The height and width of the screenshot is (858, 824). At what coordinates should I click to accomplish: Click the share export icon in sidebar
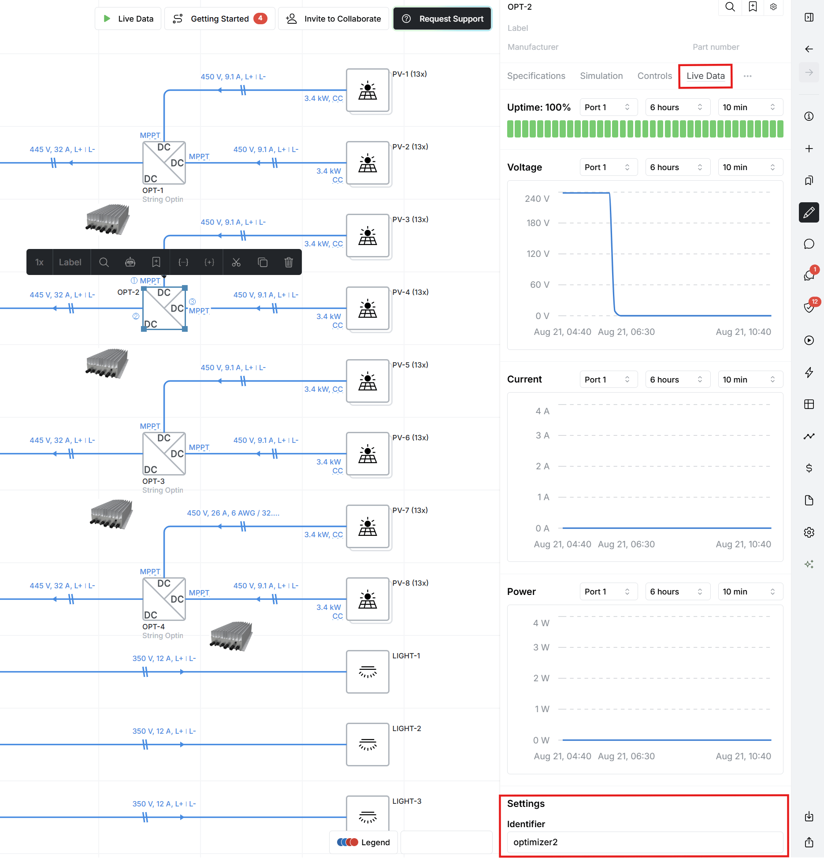809,842
